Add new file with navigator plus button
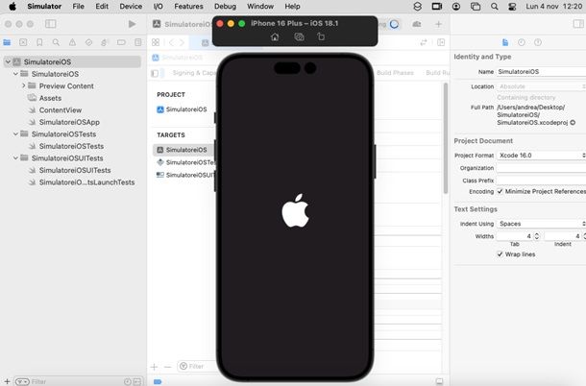The width and height of the screenshot is (586, 386). (x=7, y=381)
